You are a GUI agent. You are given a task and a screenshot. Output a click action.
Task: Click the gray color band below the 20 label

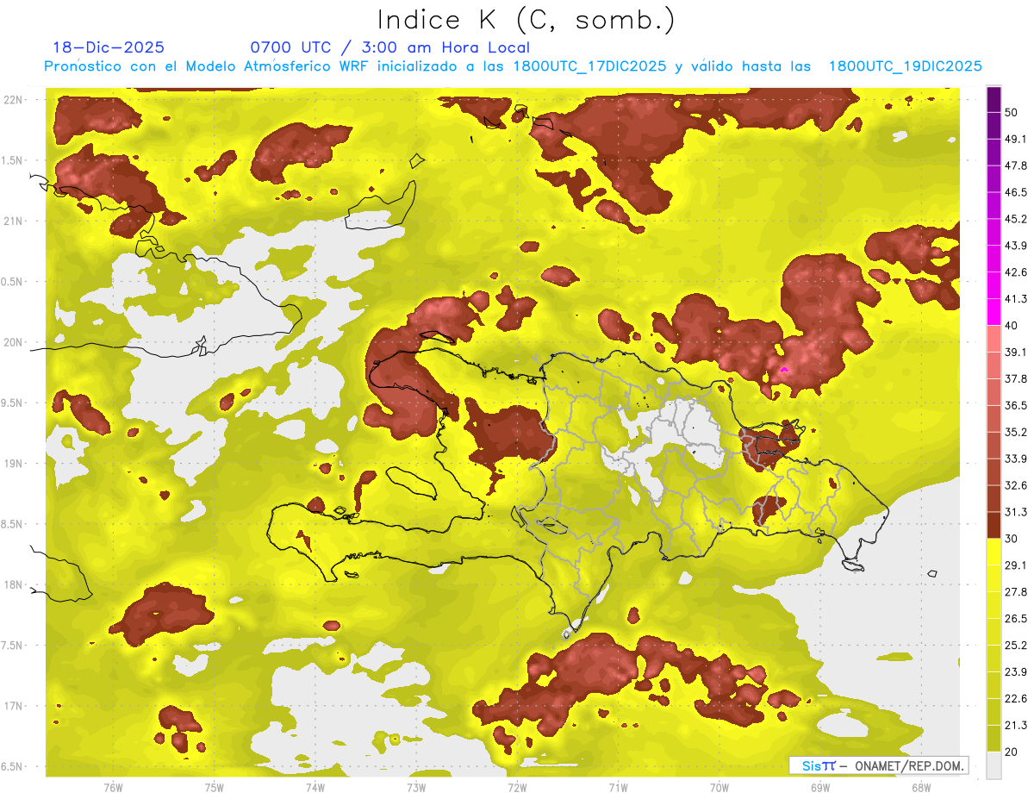pos(994,765)
